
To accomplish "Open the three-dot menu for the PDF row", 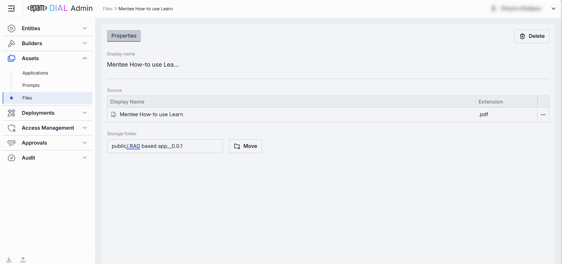I will 543,115.
